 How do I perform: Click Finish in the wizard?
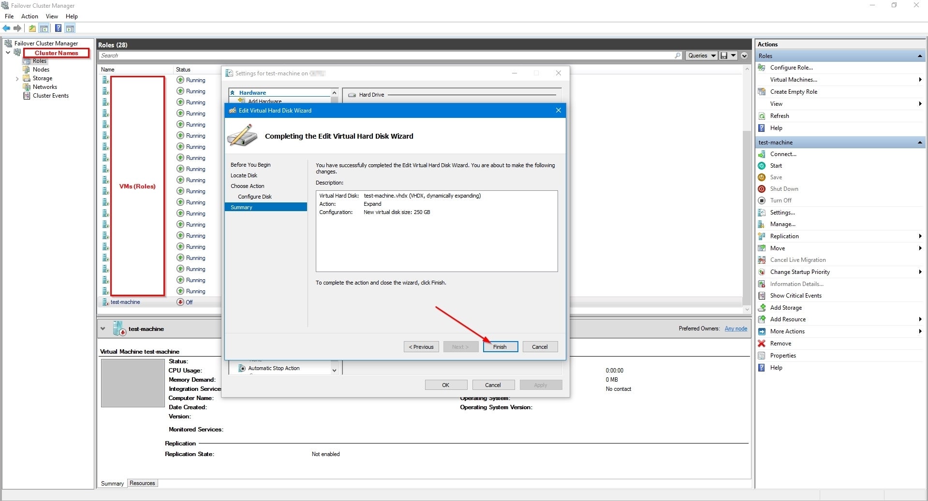(500, 347)
